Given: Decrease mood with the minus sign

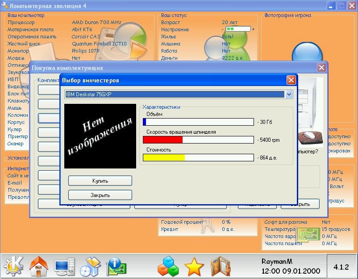Looking at the screenshot, I should pos(223,29).
